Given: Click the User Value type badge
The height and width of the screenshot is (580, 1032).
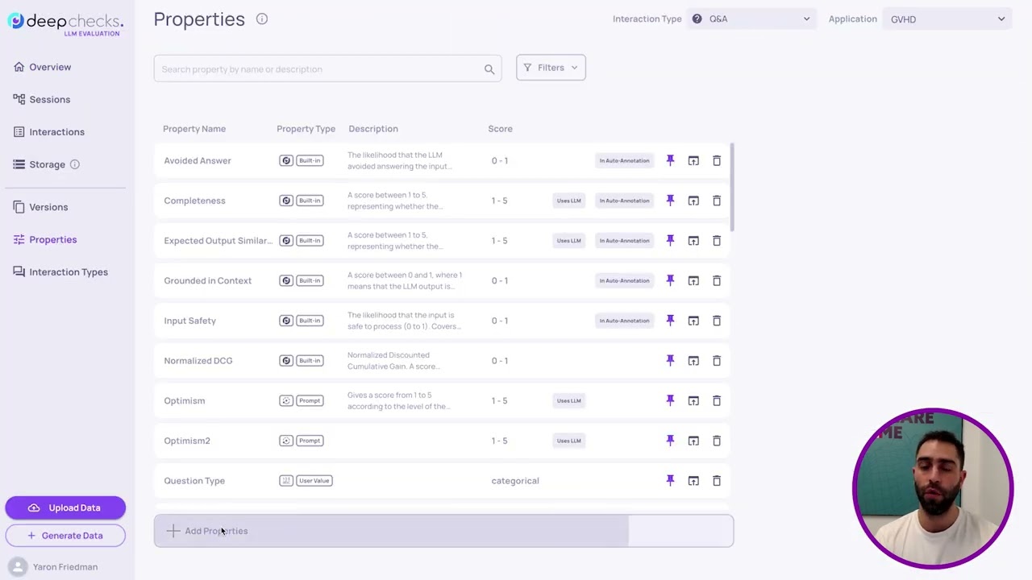Looking at the screenshot, I should point(314,481).
